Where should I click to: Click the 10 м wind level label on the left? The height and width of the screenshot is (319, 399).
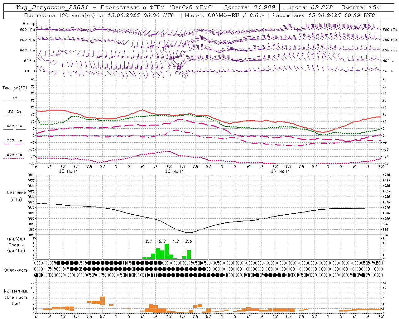pos(30,71)
